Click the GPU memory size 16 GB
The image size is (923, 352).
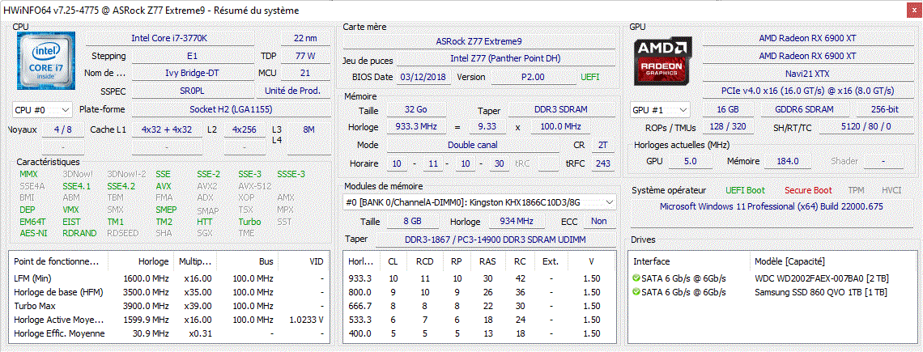[729, 109]
